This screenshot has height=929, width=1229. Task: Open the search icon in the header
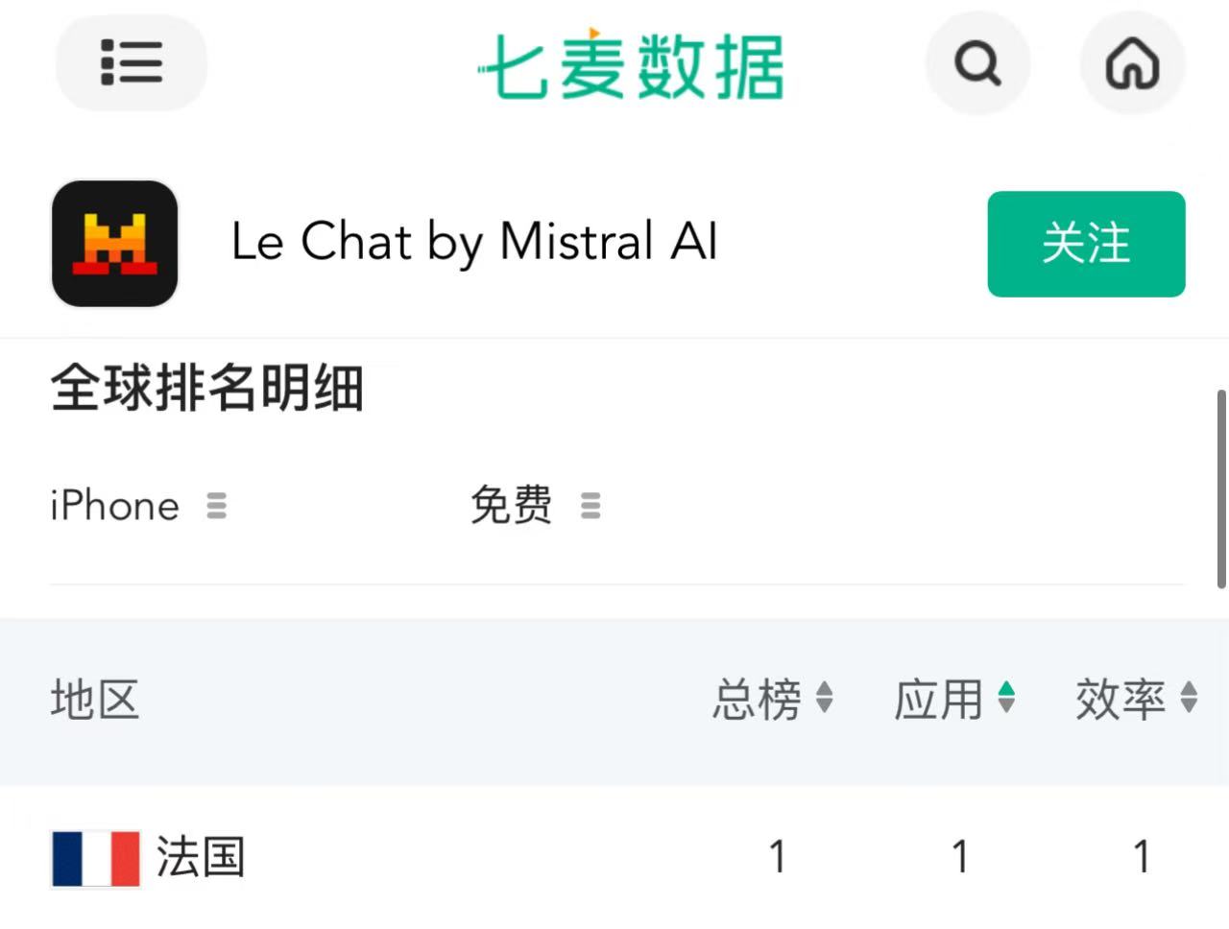[x=977, y=63]
